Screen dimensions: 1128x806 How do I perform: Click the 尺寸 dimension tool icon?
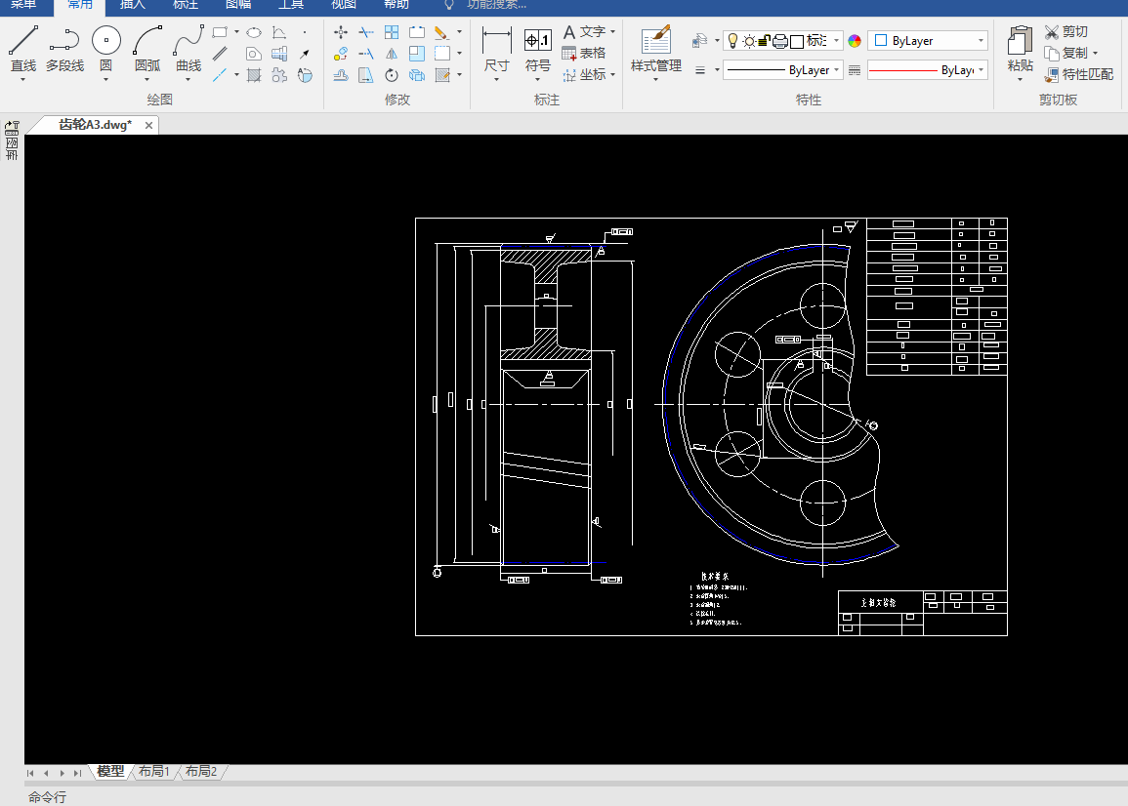[x=496, y=42]
